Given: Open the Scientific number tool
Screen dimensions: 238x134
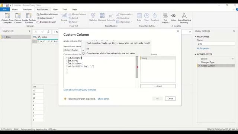Looking at the screenshot, I should (111, 18).
